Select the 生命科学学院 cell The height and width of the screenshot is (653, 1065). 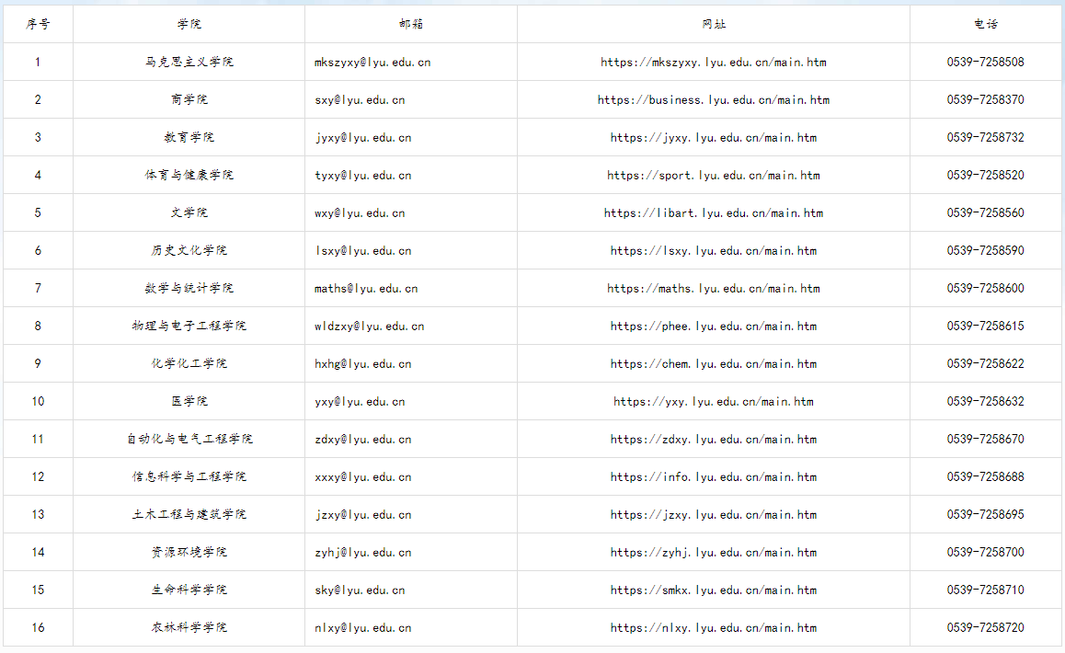click(189, 590)
